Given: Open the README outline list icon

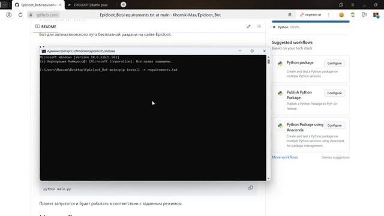Looking at the screenshot, I should pos(259,26).
